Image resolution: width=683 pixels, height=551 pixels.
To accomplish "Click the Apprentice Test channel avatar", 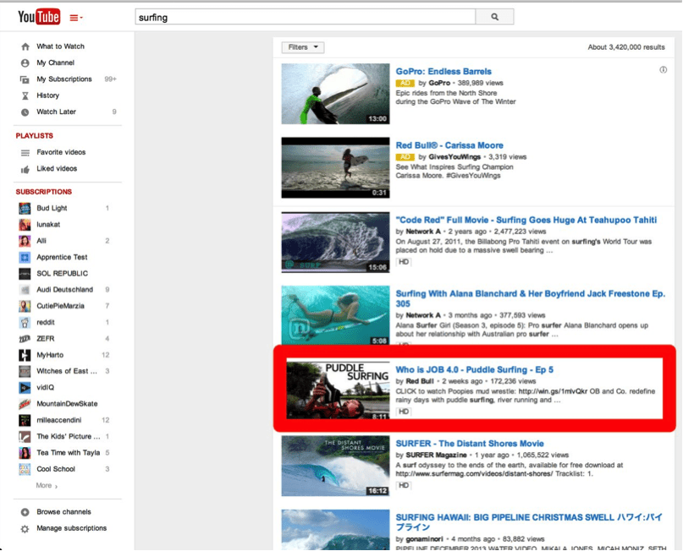I will click(25, 258).
